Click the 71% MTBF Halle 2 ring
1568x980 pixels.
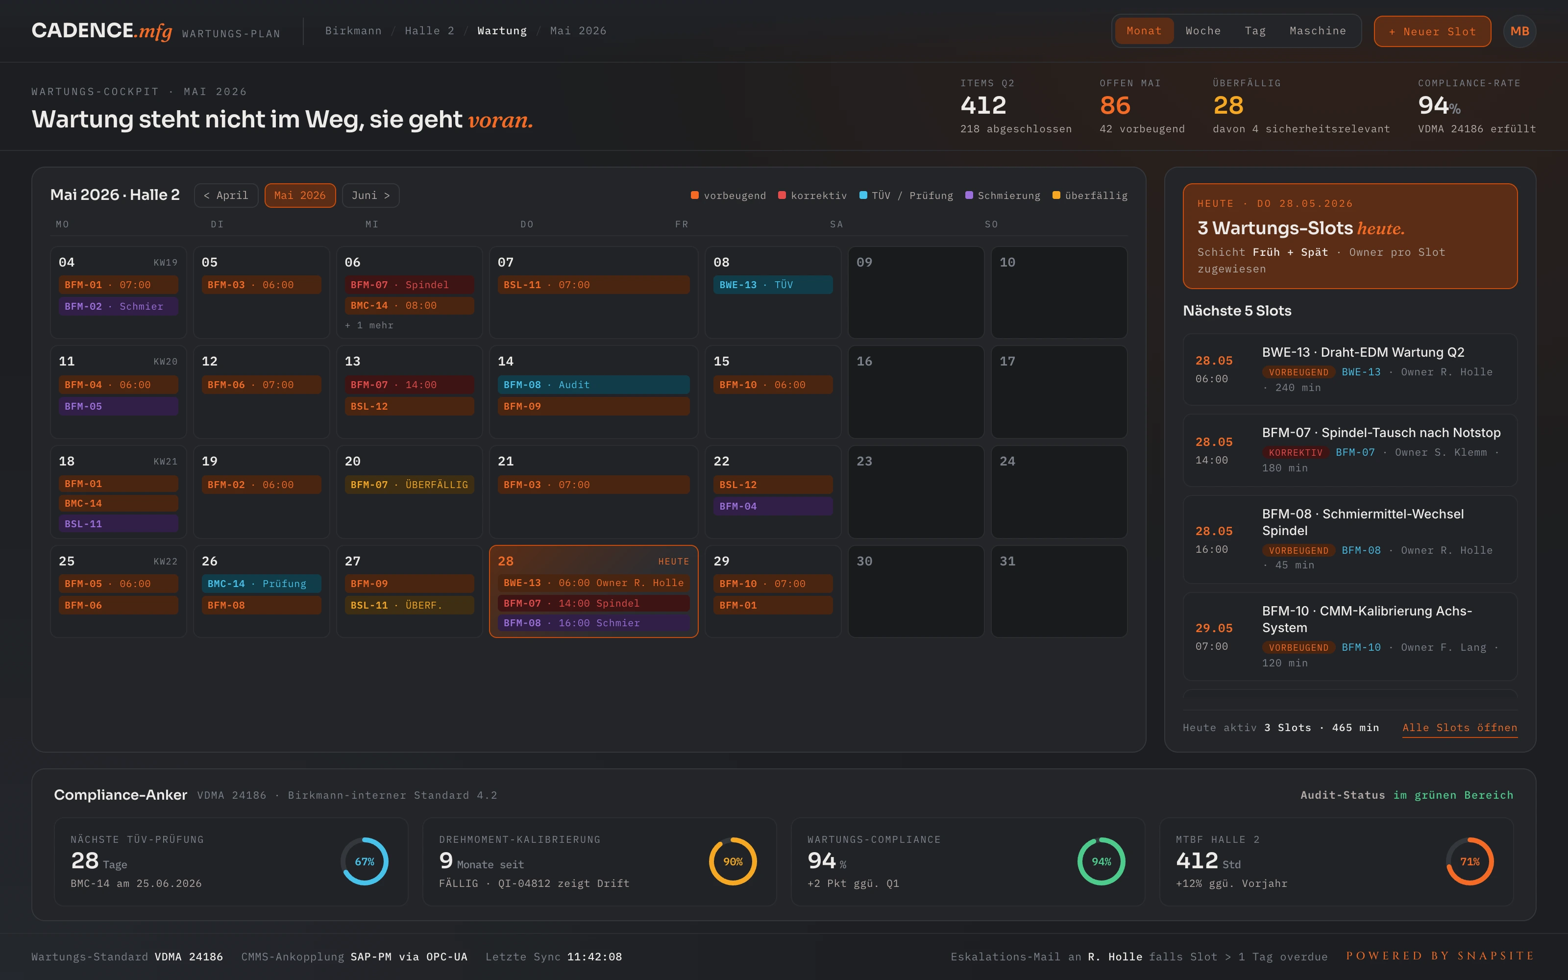coord(1470,861)
